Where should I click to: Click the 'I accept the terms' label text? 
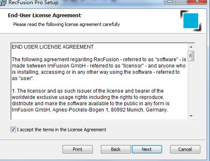62,130
